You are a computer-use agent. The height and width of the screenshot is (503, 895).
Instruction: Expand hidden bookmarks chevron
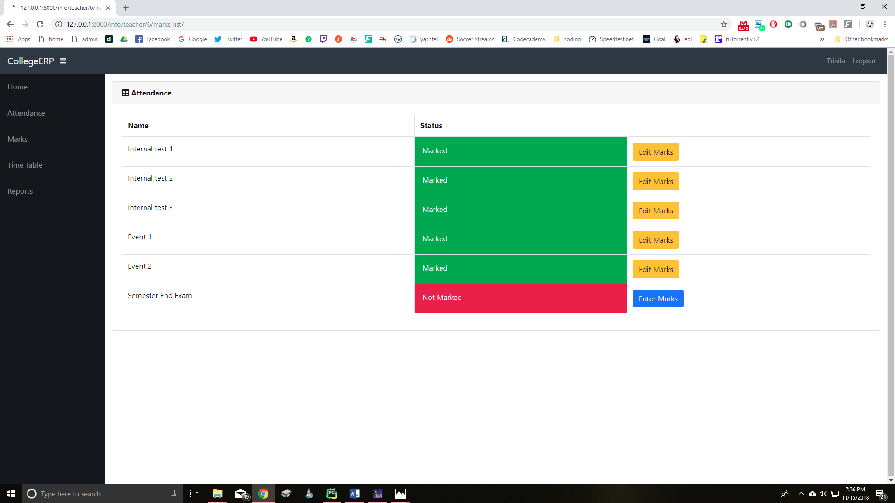(x=822, y=39)
